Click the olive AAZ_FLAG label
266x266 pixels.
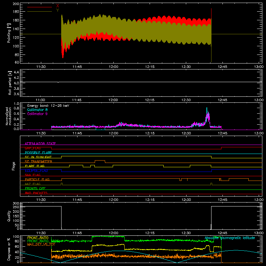(33, 184)
